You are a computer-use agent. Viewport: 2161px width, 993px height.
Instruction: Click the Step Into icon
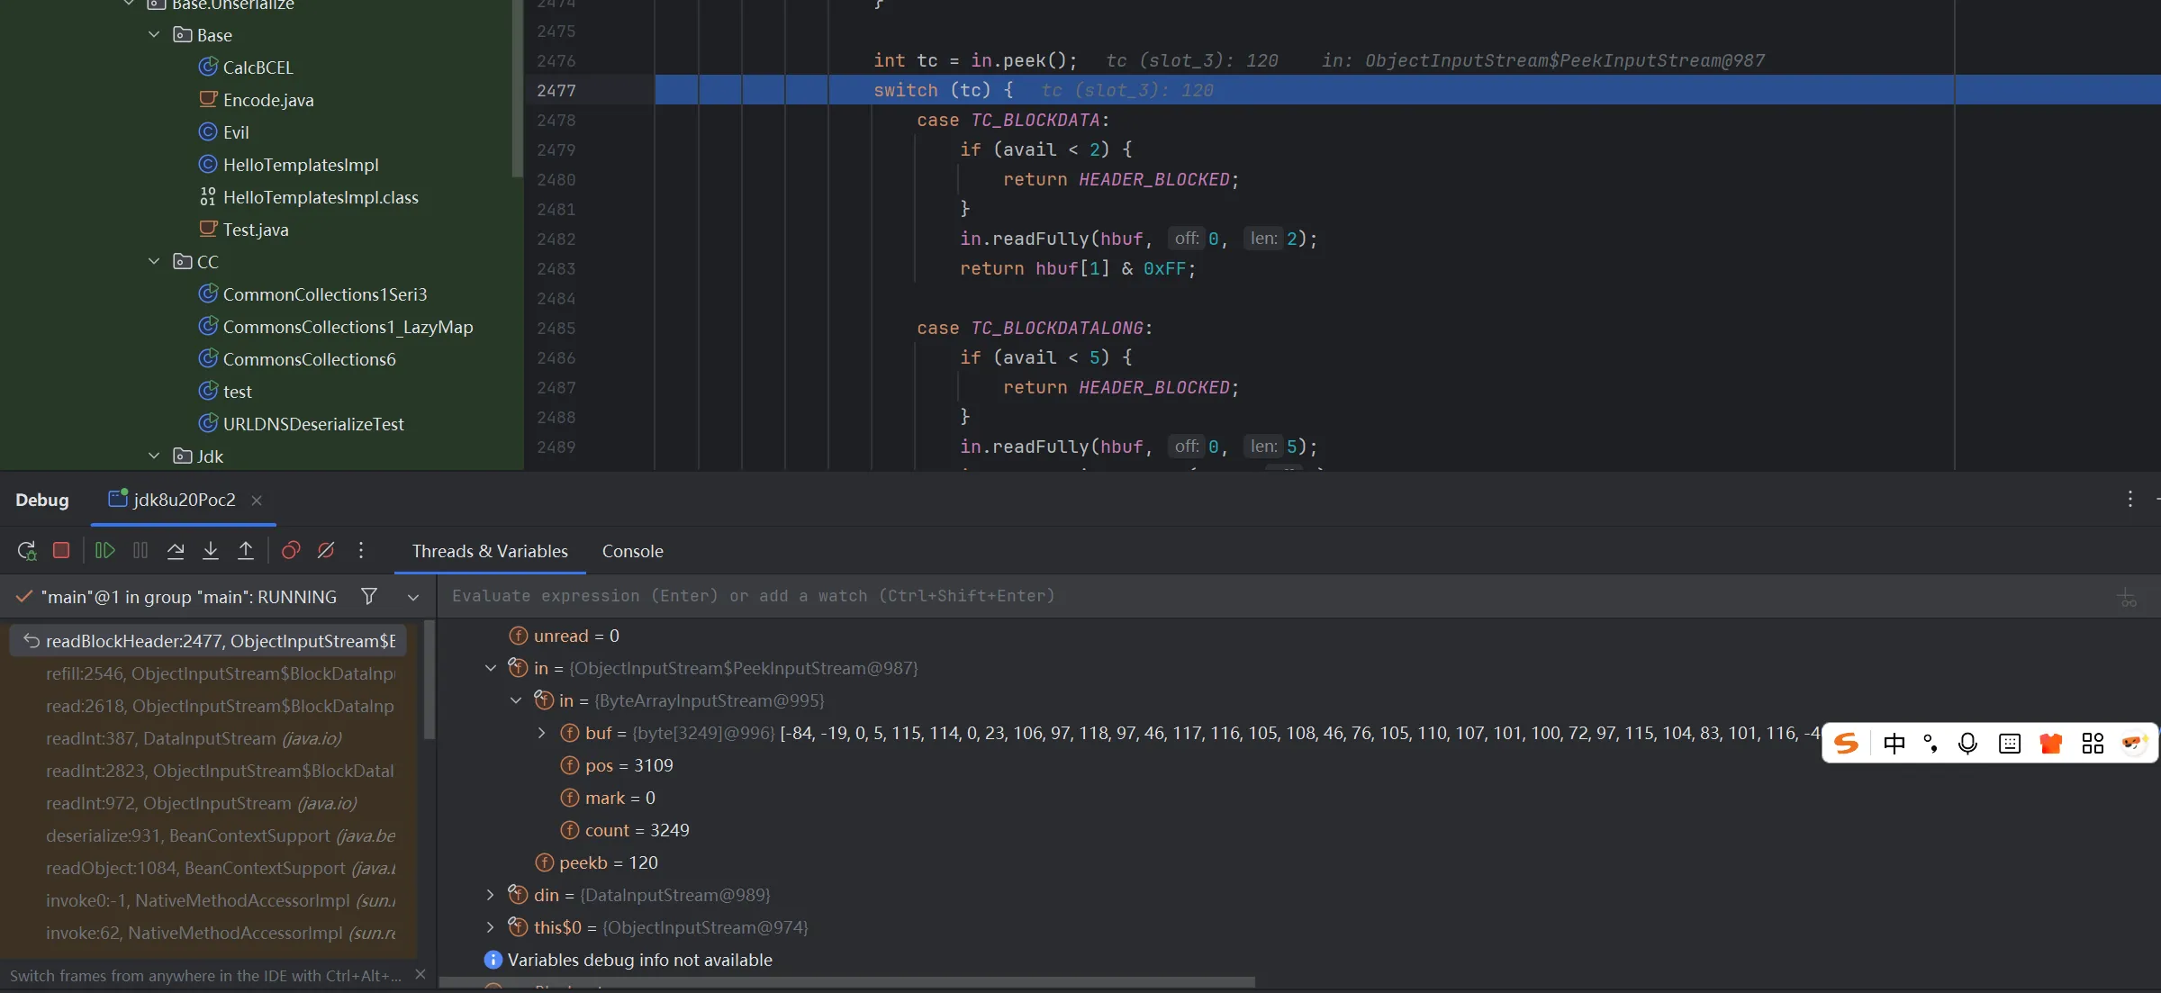[211, 550]
